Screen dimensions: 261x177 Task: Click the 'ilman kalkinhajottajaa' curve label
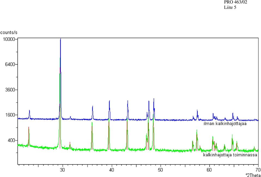(225, 124)
